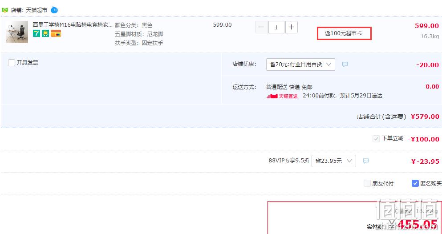
Task: Click the comment icon beside 88VIP dropdown
Action: pyautogui.click(x=366, y=161)
